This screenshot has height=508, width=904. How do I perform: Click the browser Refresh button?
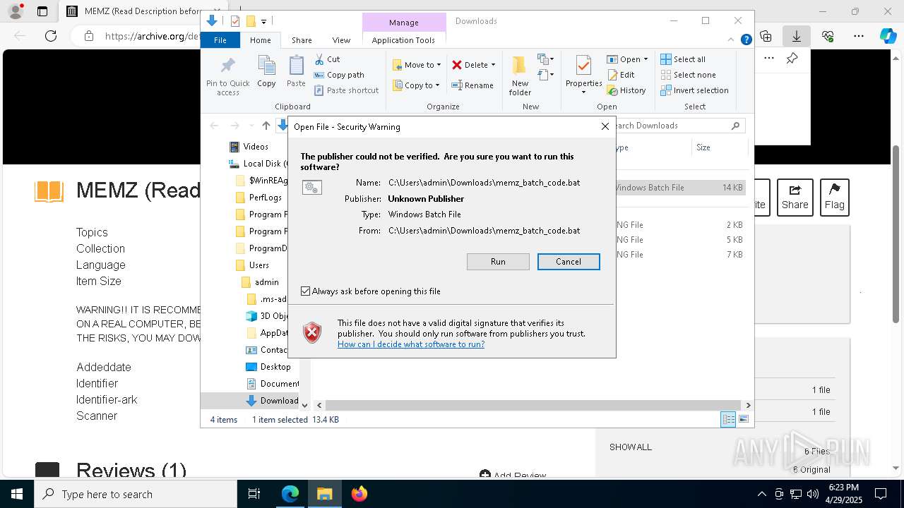[x=50, y=36]
